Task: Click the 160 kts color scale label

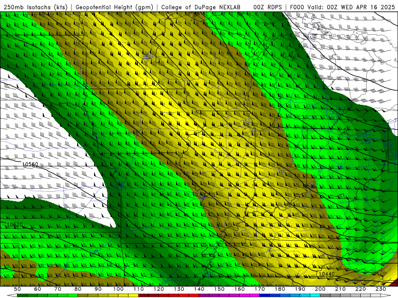Action: point(240,289)
